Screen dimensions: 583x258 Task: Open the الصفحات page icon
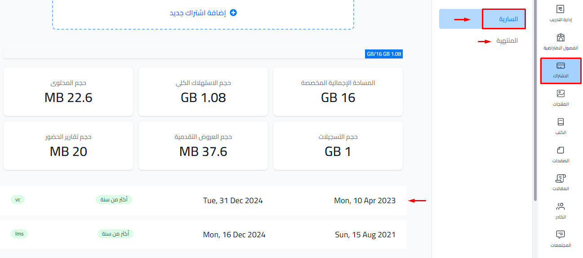coord(560,150)
